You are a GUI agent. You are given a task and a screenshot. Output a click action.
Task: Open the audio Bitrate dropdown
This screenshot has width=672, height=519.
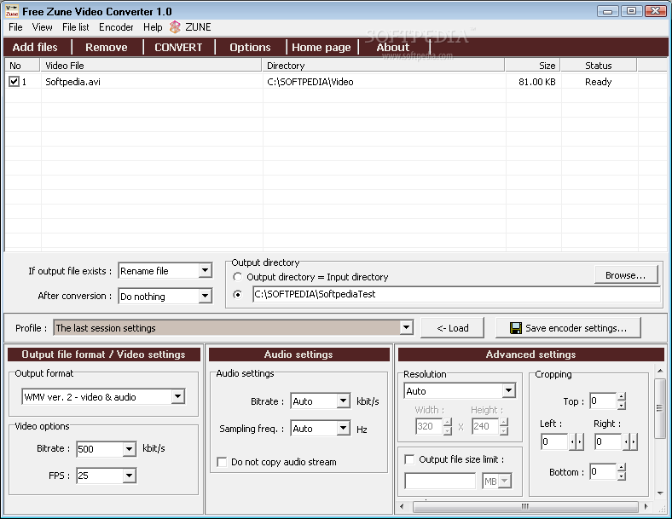(x=343, y=401)
